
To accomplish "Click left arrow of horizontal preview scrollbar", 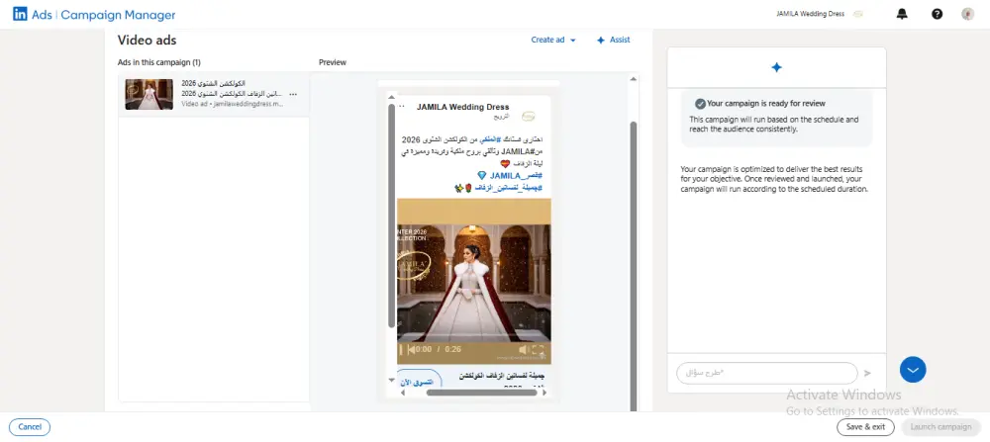I will point(403,393).
